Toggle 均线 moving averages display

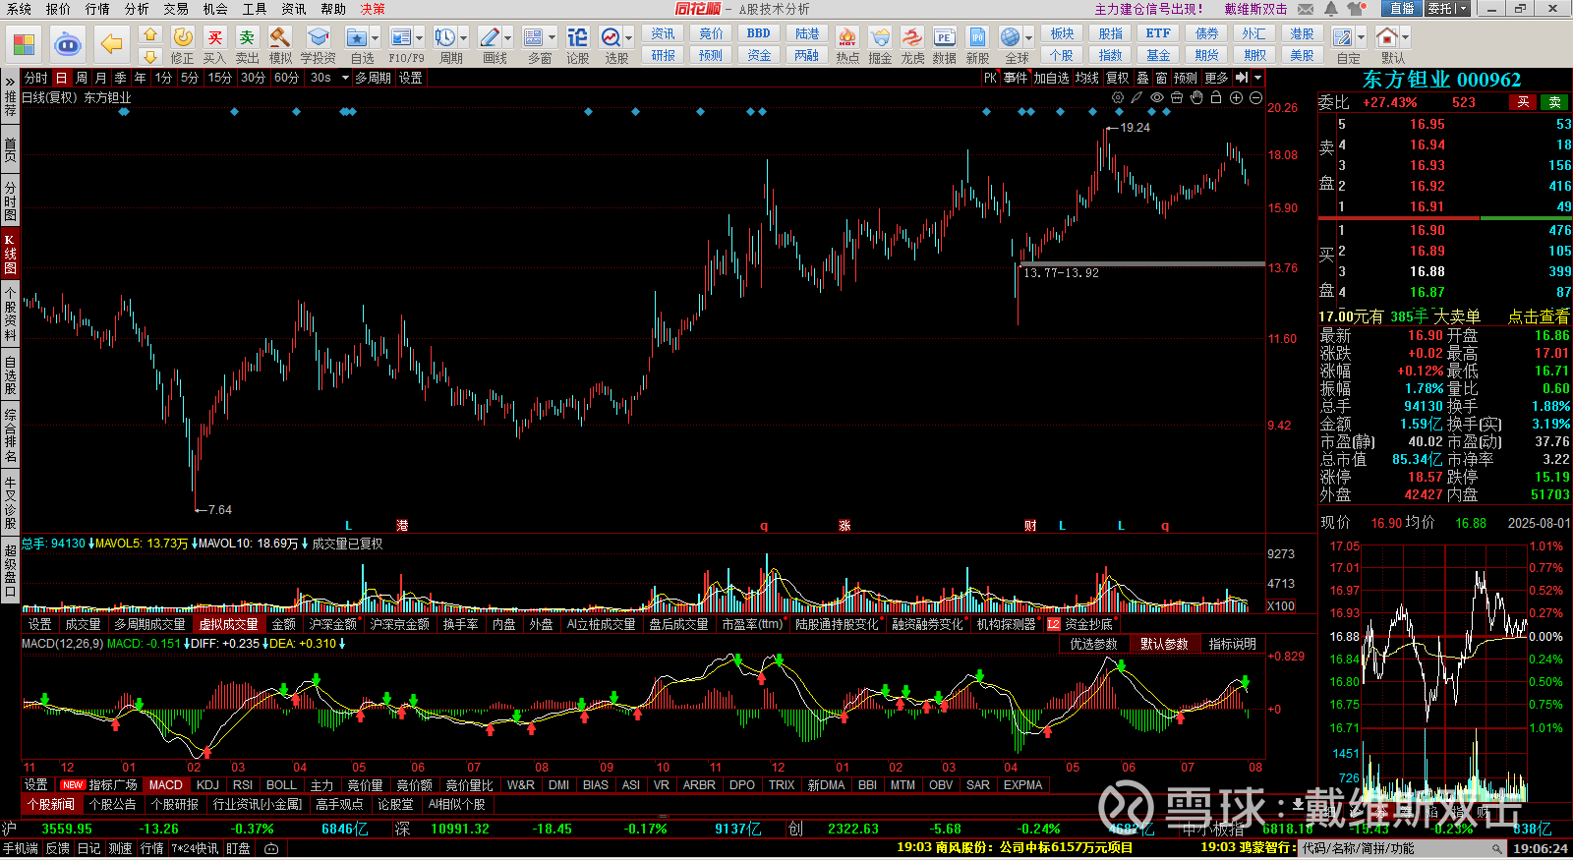[1086, 78]
